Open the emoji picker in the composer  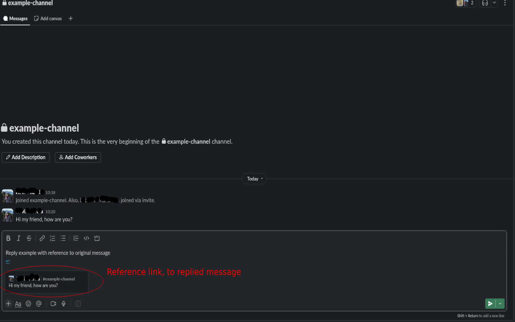point(29,304)
